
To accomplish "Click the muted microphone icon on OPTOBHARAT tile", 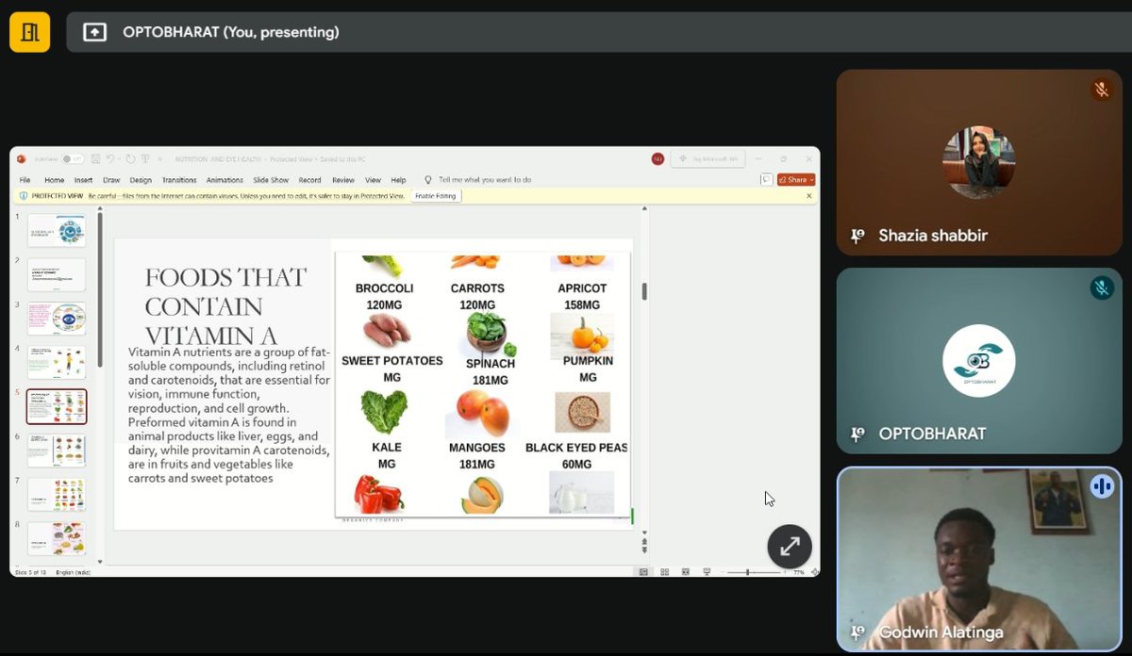I will click(x=1101, y=287).
